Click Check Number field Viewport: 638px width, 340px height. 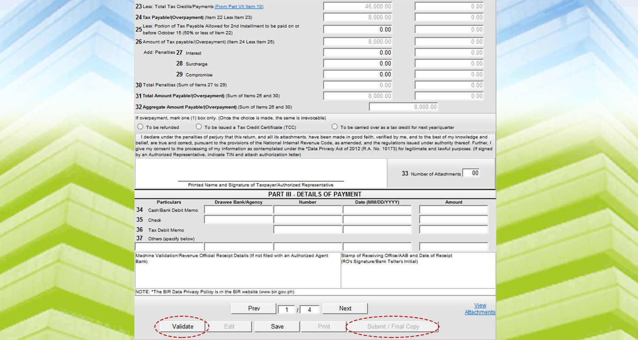click(308, 220)
